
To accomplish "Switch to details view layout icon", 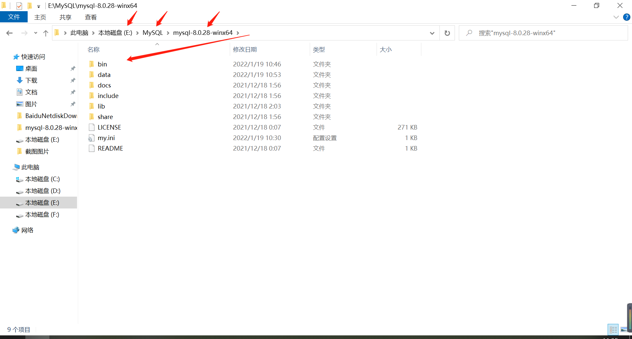I will (x=613, y=329).
